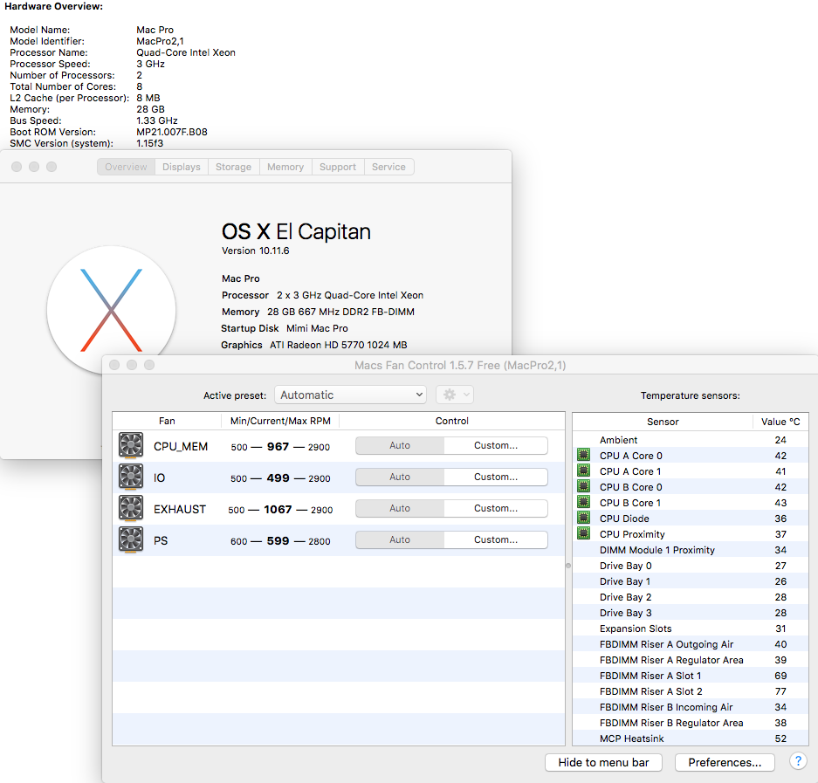
Task: Select the DIMM Module 1 Proximity row
Action: 691,550
